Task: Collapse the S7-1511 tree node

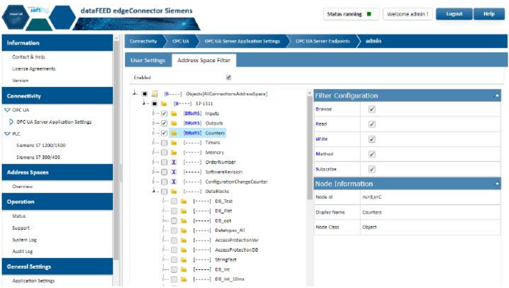Action: pyautogui.click(x=145, y=104)
